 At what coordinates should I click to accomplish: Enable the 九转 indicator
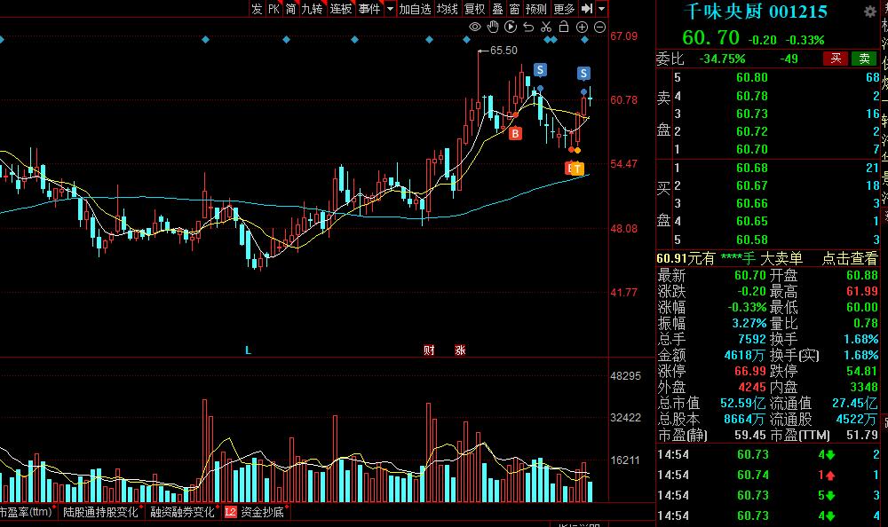312,9
